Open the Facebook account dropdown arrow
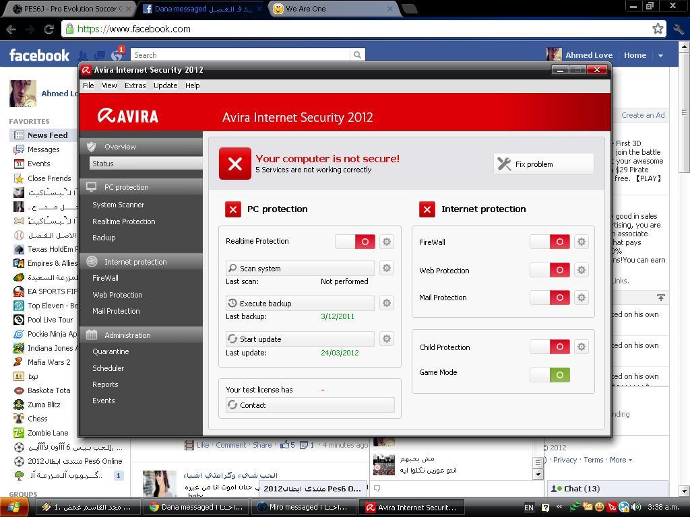The height and width of the screenshot is (517, 690). click(x=660, y=55)
